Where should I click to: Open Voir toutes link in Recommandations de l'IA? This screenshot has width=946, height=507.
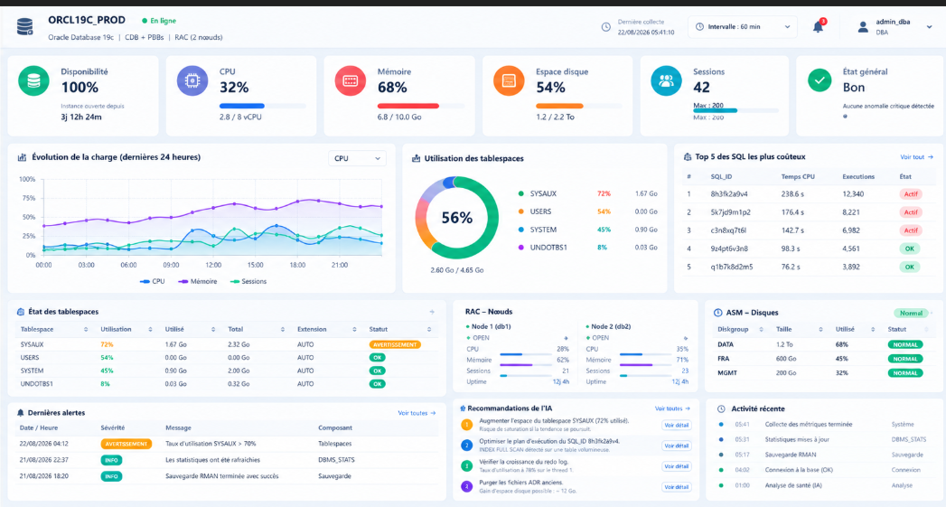click(x=672, y=408)
